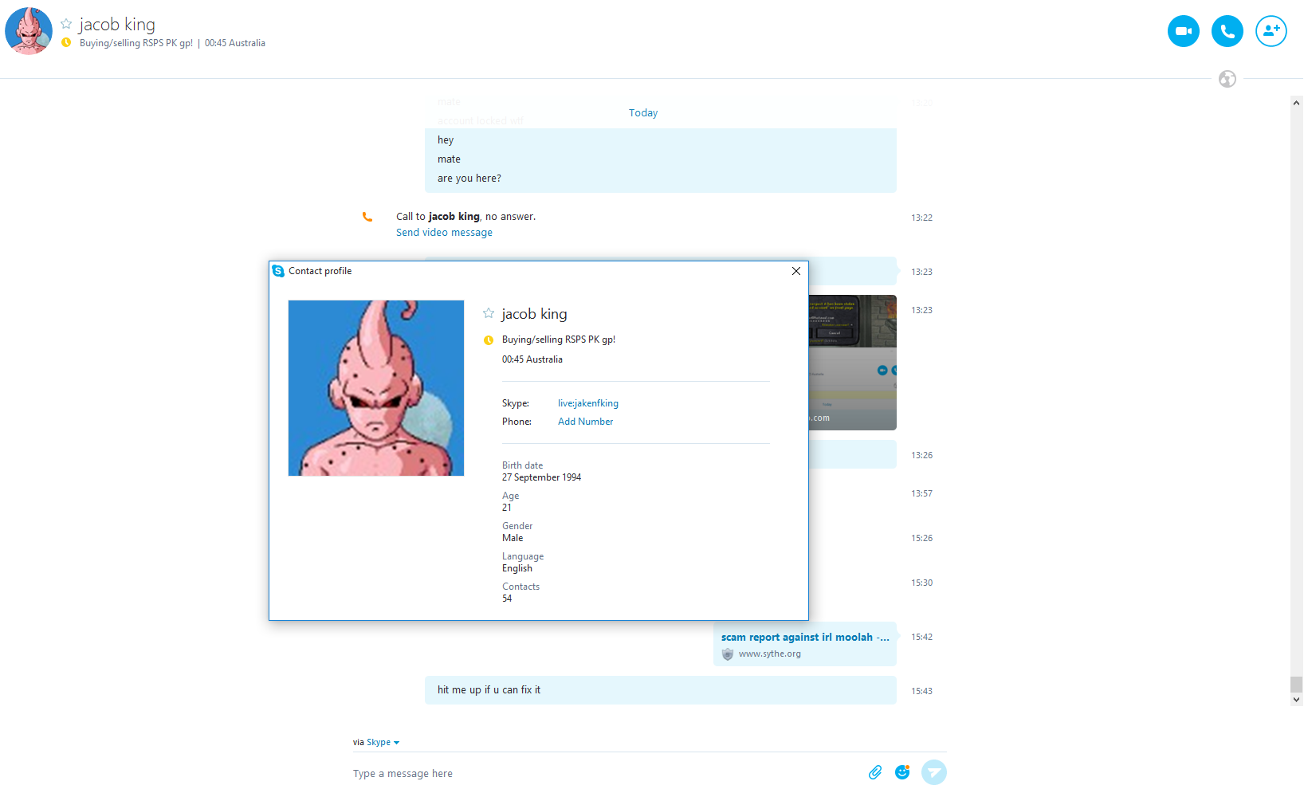Viewport: 1304px width, 789px height.
Task: Click the message input field
Action: (x=606, y=773)
